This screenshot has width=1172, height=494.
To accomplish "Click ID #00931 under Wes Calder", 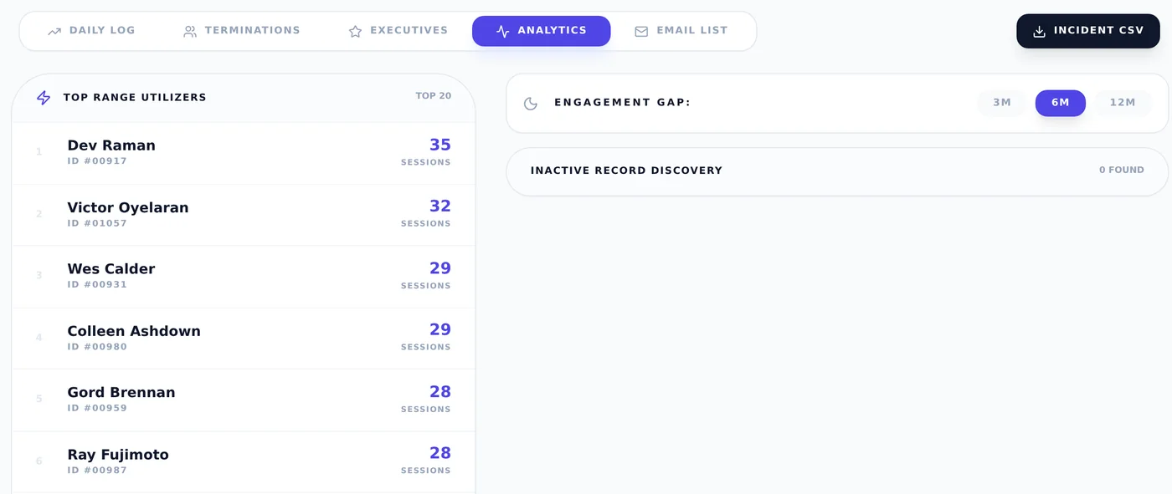I will [97, 284].
